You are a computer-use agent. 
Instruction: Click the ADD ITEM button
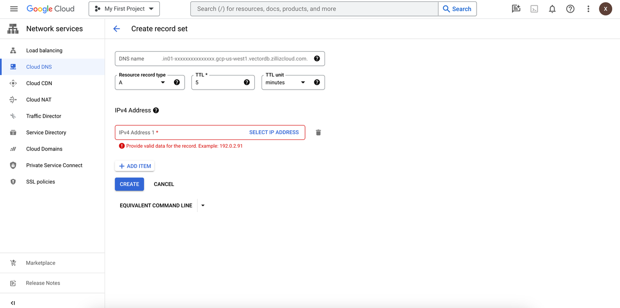135,166
